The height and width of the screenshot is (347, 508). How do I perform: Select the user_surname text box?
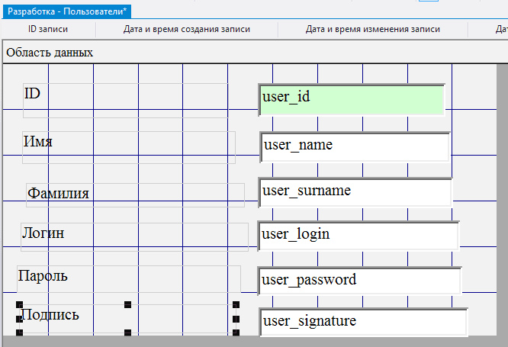coord(355,191)
